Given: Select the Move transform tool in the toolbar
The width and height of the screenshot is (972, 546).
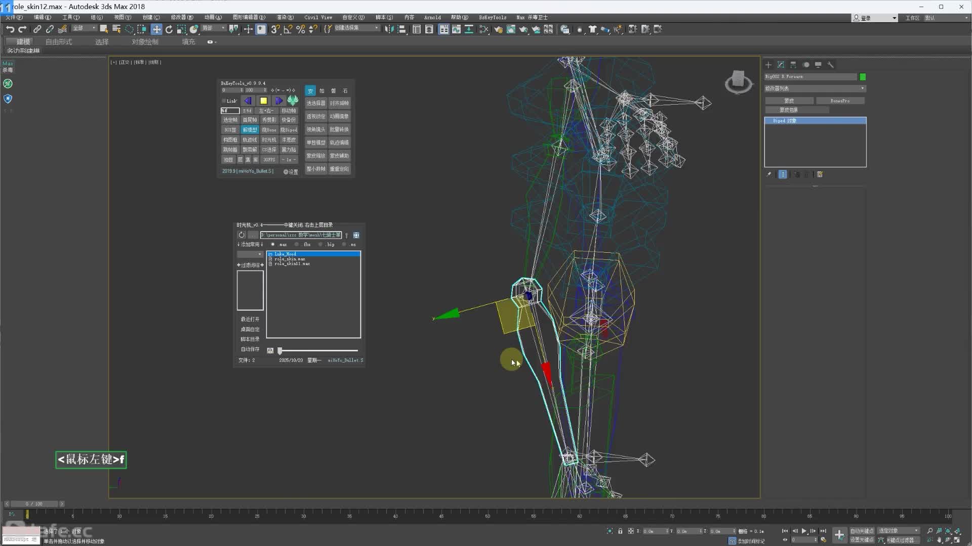Looking at the screenshot, I should pos(156,29).
